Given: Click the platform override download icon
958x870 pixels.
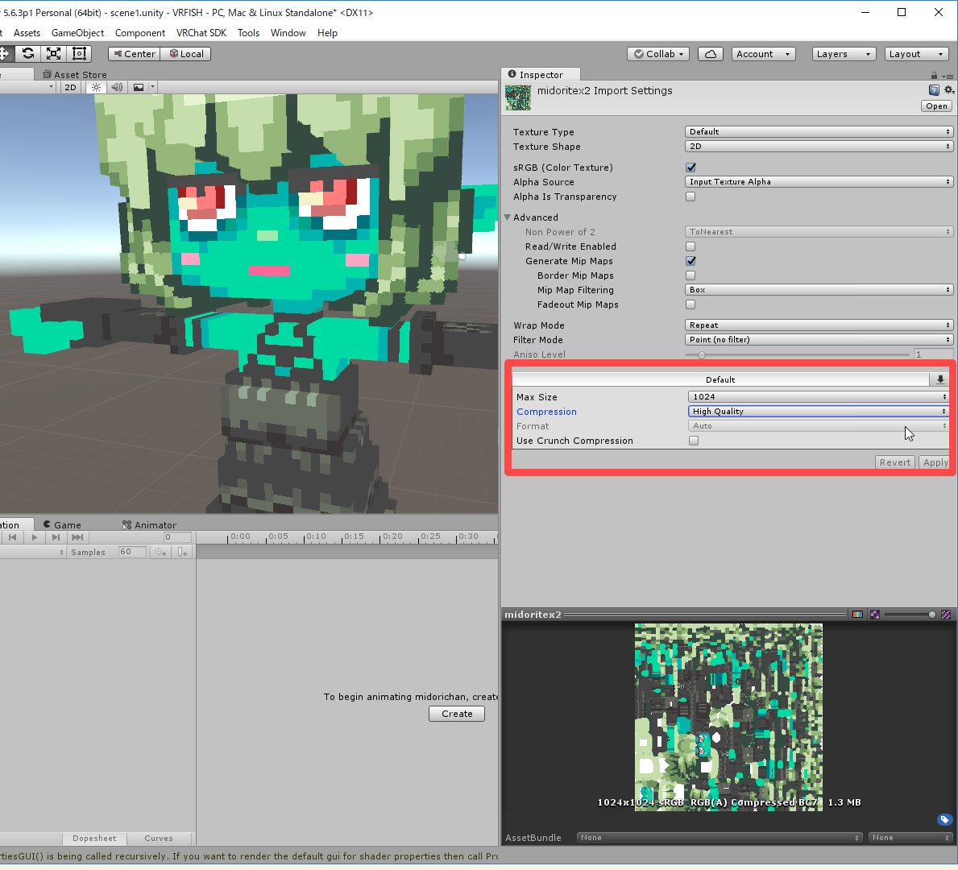Looking at the screenshot, I should 939,379.
